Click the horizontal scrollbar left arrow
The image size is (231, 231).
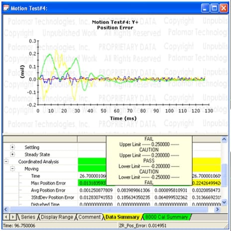click(x=6, y=210)
